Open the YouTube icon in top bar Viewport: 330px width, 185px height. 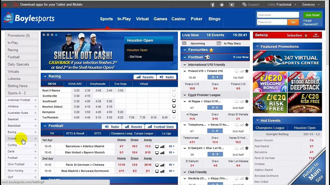[232, 5]
